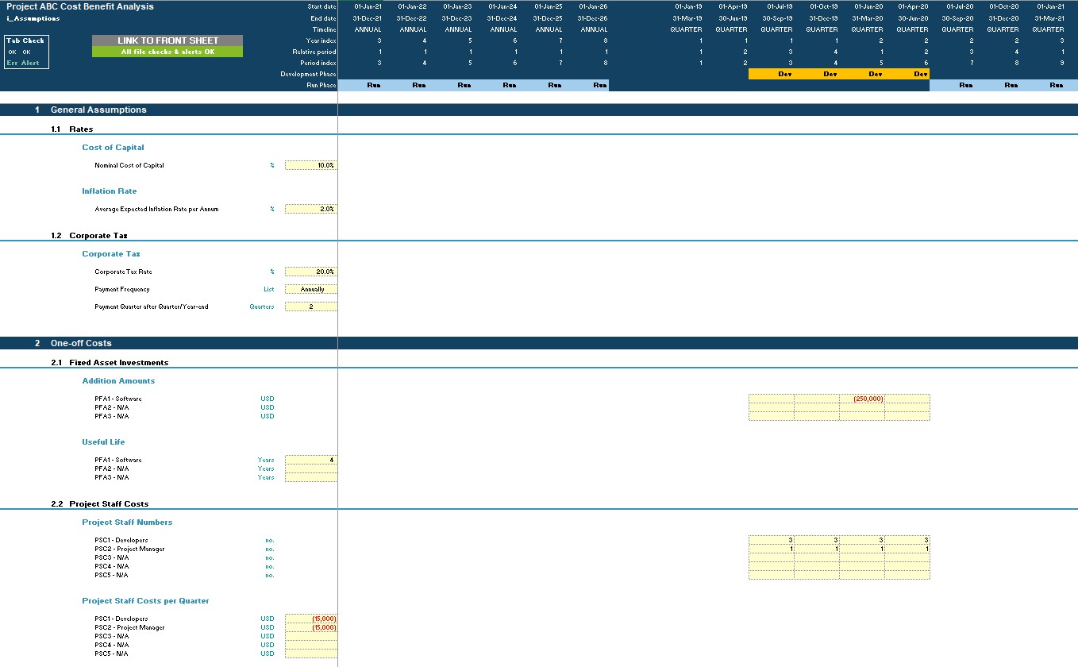This screenshot has width=1078, height=667.
Task: Click the green 'All file checks & alerts OK' bar
Action: pyautogui.click(x=167, y=50)
